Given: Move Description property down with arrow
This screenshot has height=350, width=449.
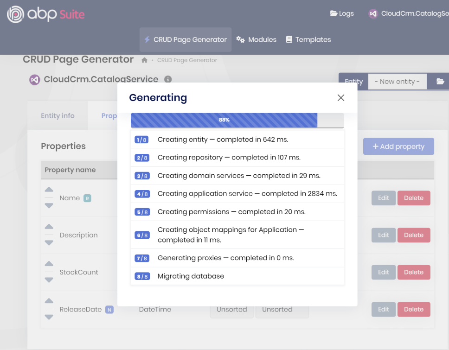Looking at the screenshot, I should [x=49, y=243].
